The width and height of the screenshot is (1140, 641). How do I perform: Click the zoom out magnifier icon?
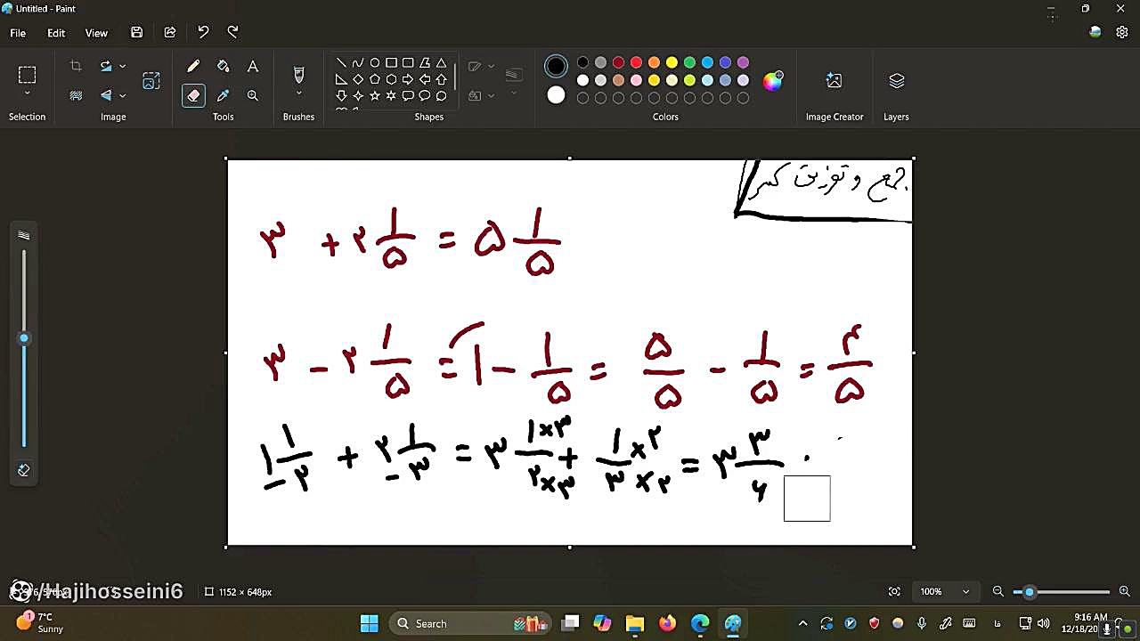997,591
